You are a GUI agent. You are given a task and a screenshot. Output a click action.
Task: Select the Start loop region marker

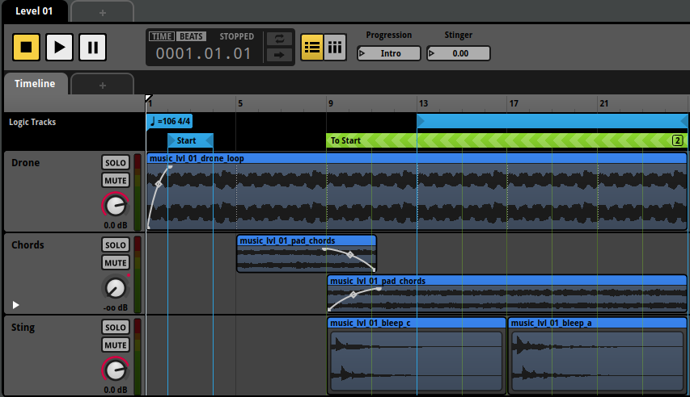point(191,140)
